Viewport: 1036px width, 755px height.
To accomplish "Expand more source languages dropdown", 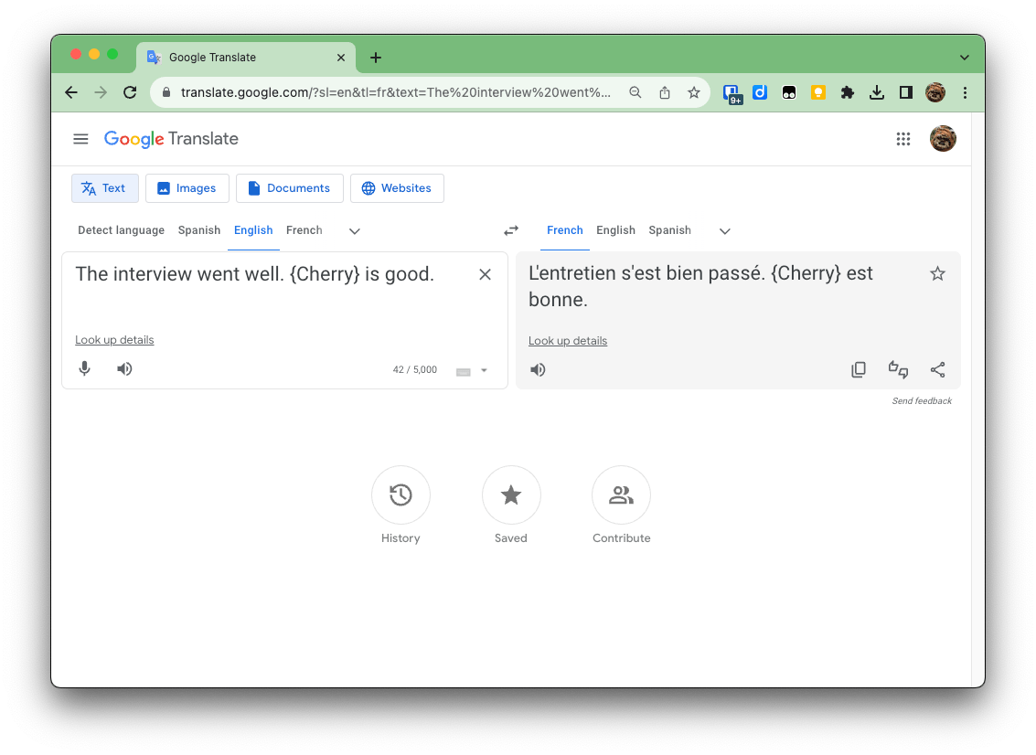I will pyautogui.click(x=354, y=231).
